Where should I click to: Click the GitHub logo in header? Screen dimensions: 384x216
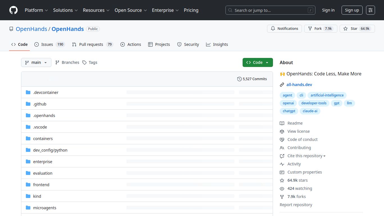point(13,10)
